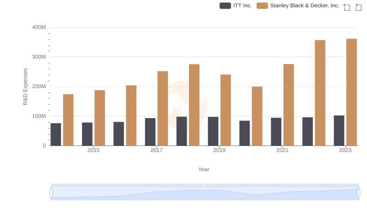The image size is (367, 211).
Task: Click the 2015 Stanley Black & Decker bar
Action: click(100, 118)
